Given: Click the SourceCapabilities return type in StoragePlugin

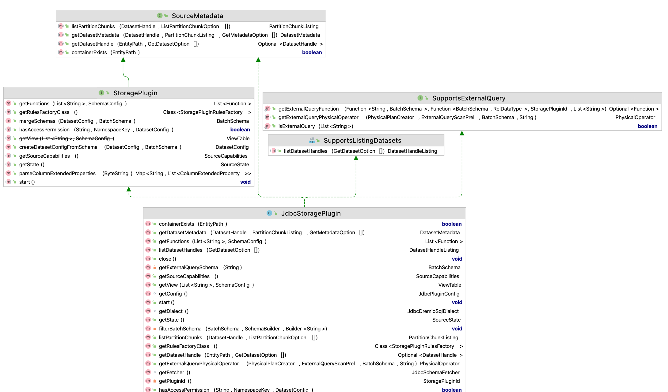Looking at the screenshot, I should 226,156.
